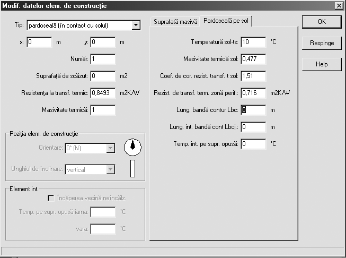Edit the Suprafață de scăzut field

[103, 76]
